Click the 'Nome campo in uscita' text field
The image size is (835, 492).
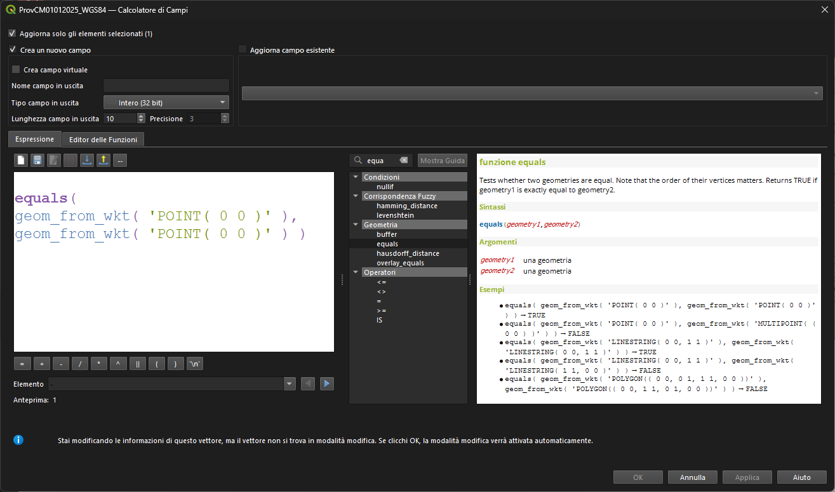pos(166,86)
